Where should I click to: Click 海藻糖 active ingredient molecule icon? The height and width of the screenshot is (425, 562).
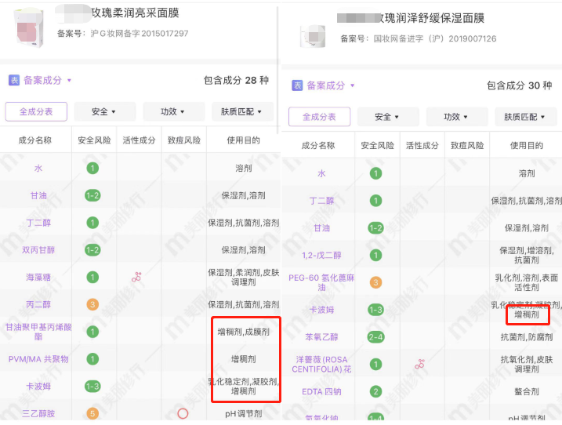tap(136, 277)
